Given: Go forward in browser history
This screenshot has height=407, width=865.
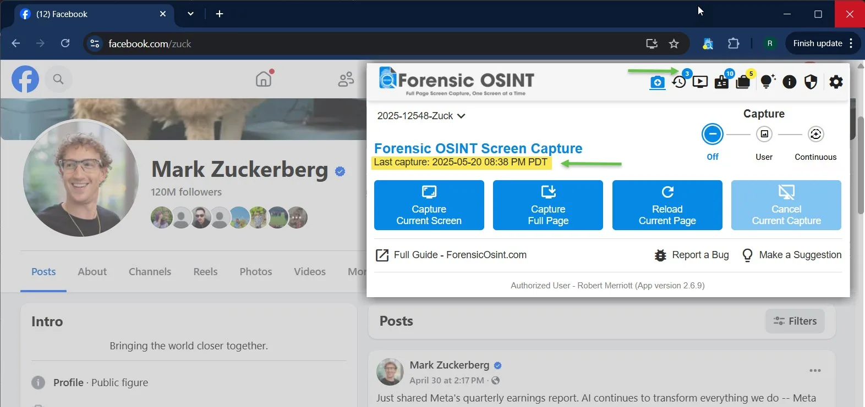Looking at the screenshot, I should 40,43.
